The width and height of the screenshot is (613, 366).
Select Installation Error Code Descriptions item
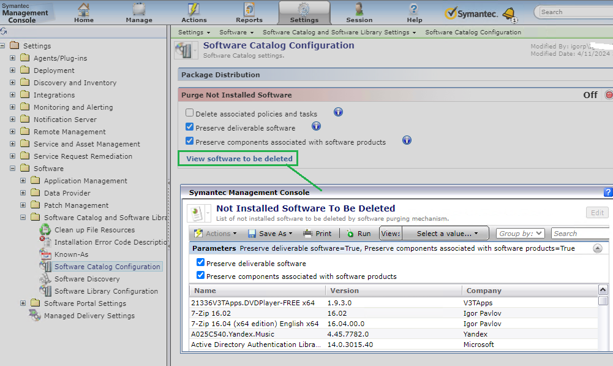(110, 242)
